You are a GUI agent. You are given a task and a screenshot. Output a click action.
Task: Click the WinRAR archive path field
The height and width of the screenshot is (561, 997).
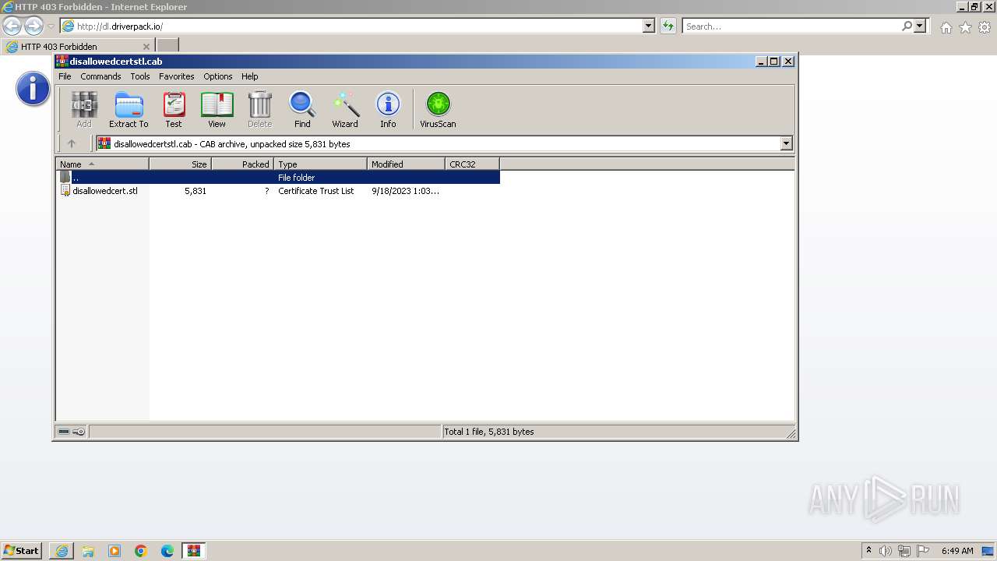pos(439,143)
